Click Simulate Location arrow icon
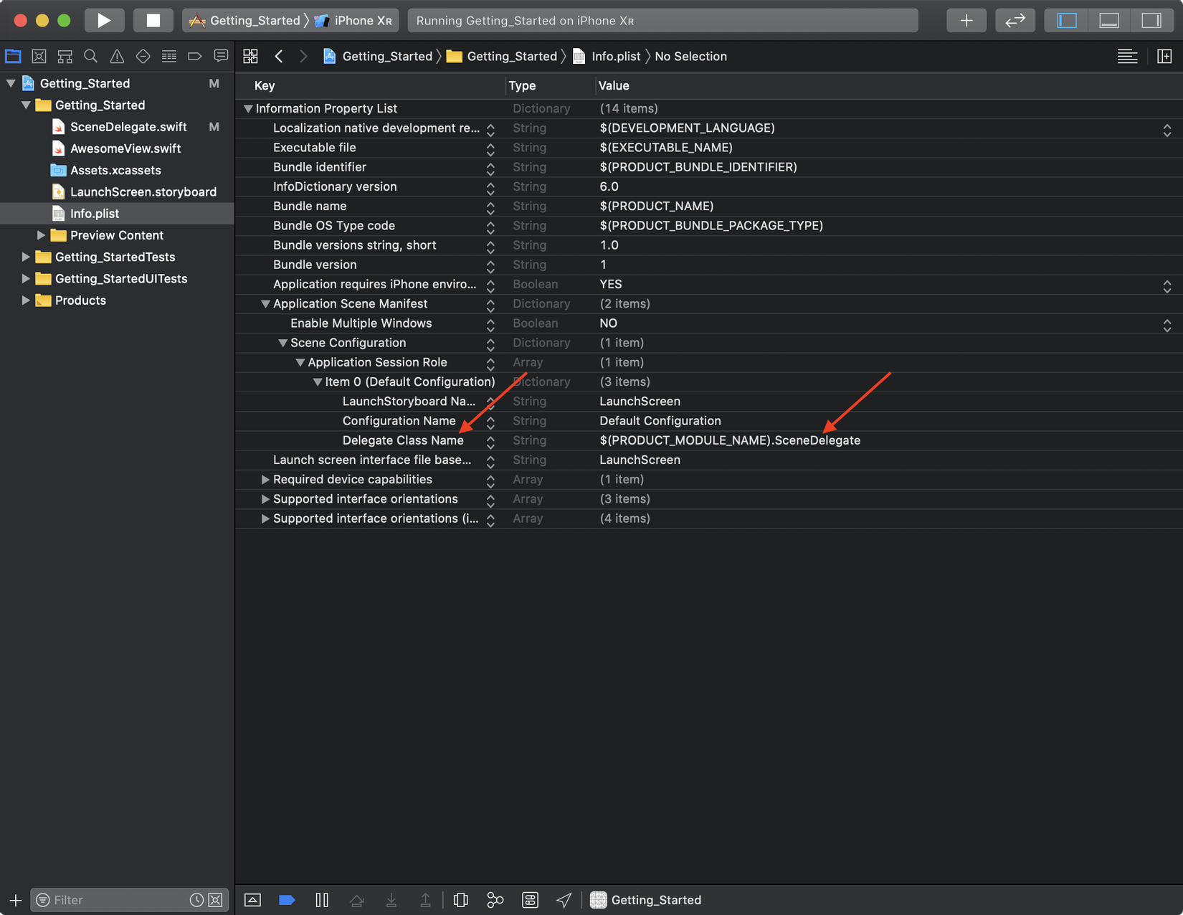The height and width of the screenshot is (915, 1183). click(564, 900)
